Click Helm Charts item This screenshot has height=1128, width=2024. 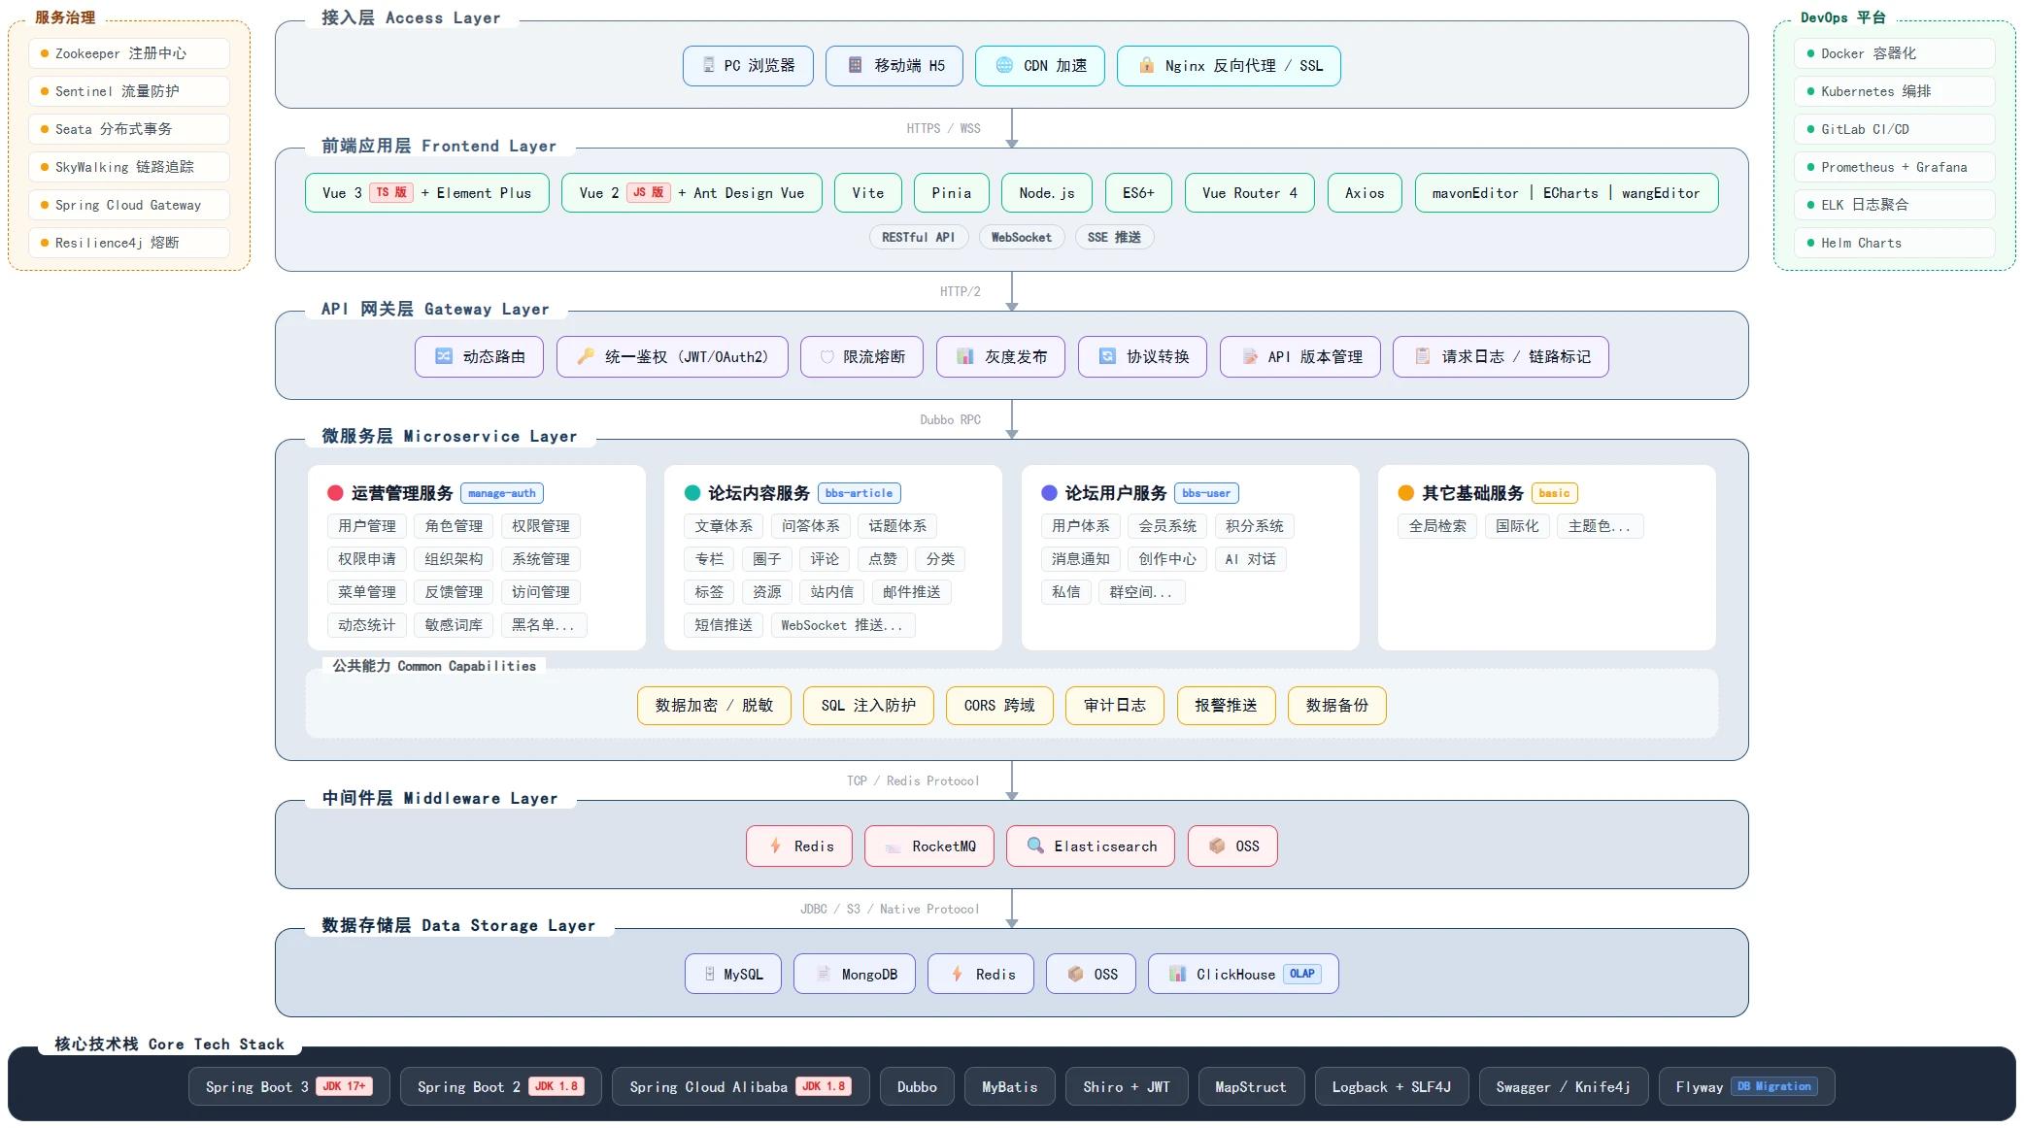tap(1895, 243)
